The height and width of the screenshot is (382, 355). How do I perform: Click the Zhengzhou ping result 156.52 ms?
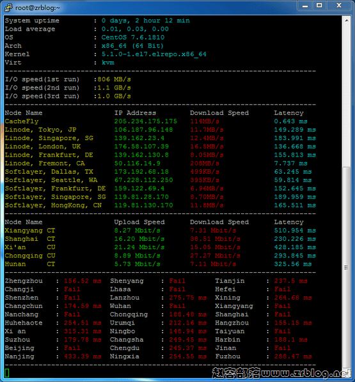(x=83, y=281)
